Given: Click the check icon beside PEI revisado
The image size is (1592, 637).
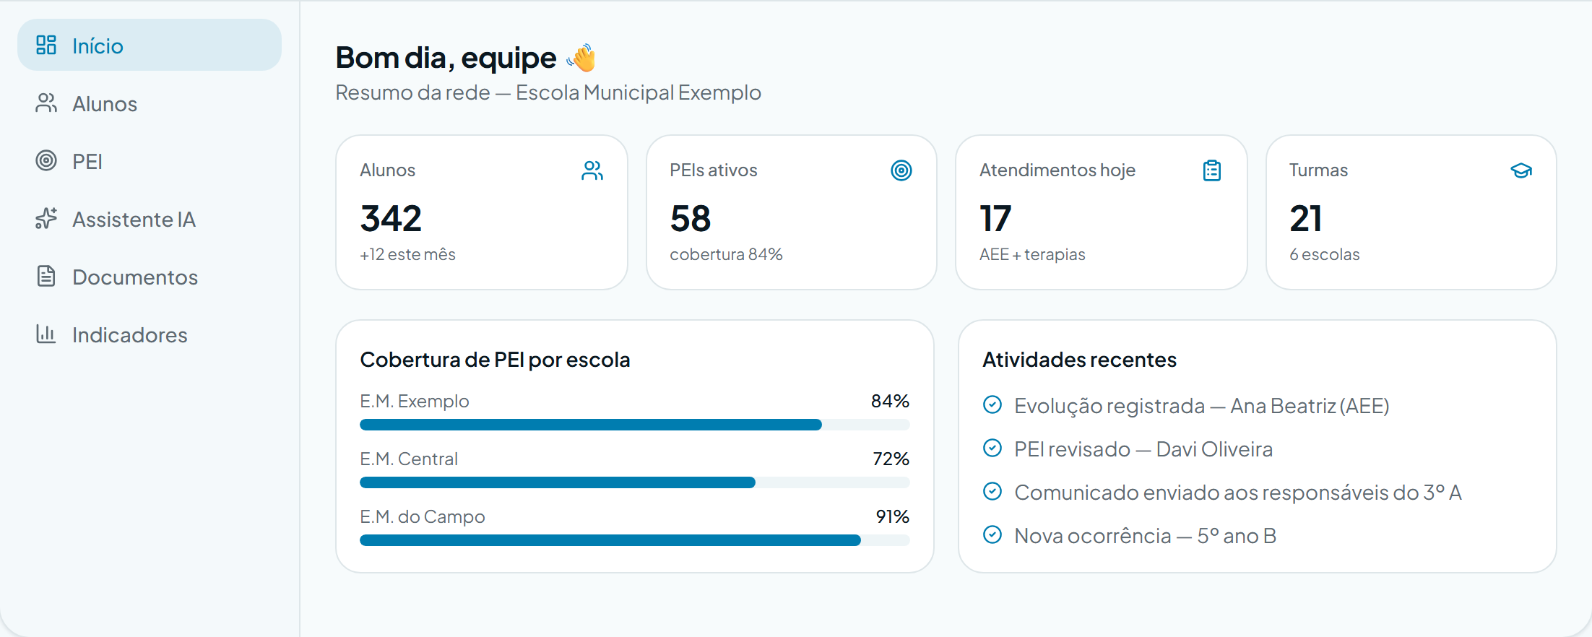Looking at the screenshot, I should point(992,448).
